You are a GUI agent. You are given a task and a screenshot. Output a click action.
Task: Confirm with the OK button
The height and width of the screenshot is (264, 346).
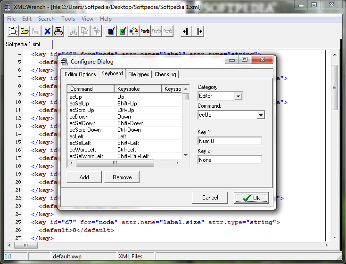click(251, 198)
